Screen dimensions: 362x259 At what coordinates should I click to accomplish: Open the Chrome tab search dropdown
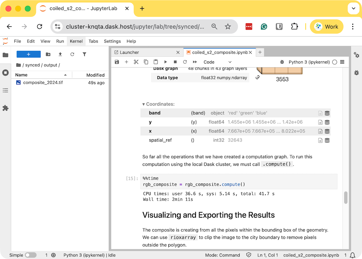pyautogui.click(x=353, y=8)
